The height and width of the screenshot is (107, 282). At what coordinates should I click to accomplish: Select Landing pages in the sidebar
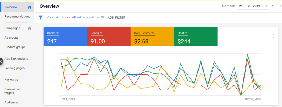point(14,68)
